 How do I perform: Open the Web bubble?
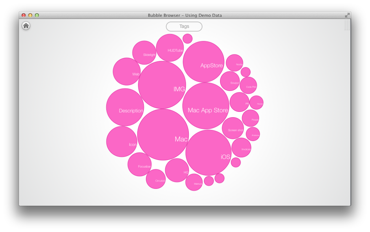127,71
